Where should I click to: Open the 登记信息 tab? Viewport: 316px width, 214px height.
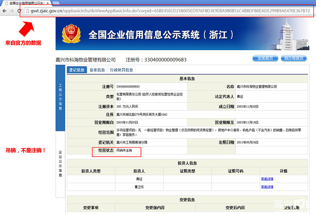click(x=77, y=70)
